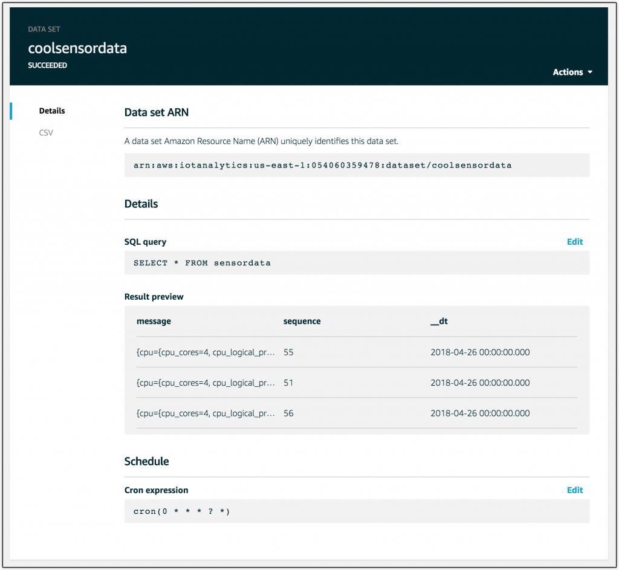This screenshot has width=619, height=570.
Task: Click the SELECT * FROM sensordata query
Action: [357, 263]
